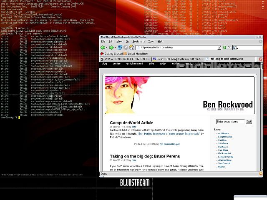Click the Go! button beside blog search
Image resolution: width=267 pixels, height=200 pixels.
(x=249, y=122)
